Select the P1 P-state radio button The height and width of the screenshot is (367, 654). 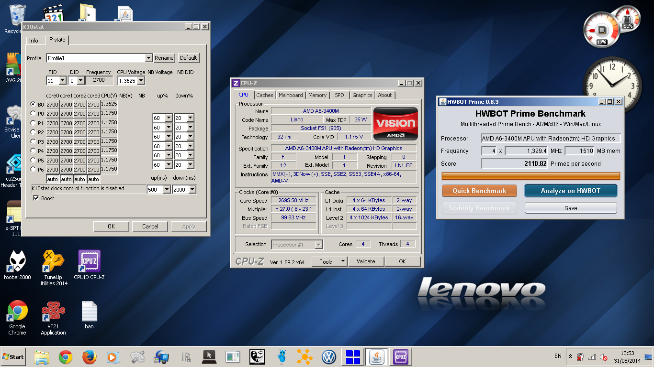[33, 123]
